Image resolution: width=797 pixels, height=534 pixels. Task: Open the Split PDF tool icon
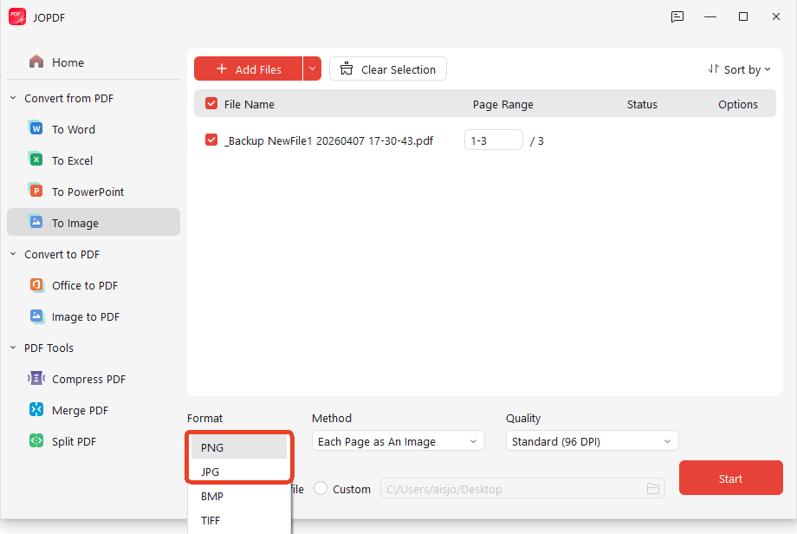pos(36,440)
